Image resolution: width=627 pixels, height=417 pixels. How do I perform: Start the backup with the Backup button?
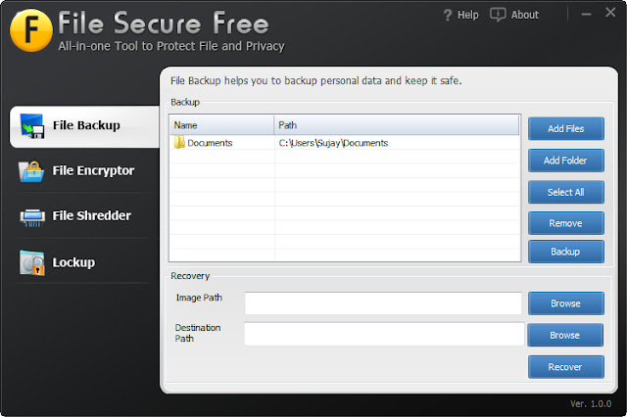pos(565,252)
